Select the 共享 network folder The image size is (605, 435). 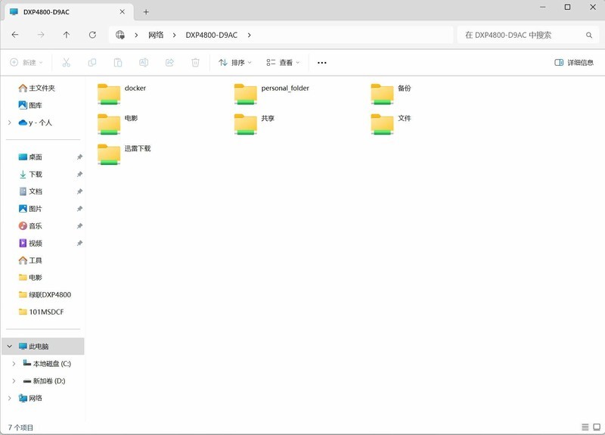[x=255, y=124]
